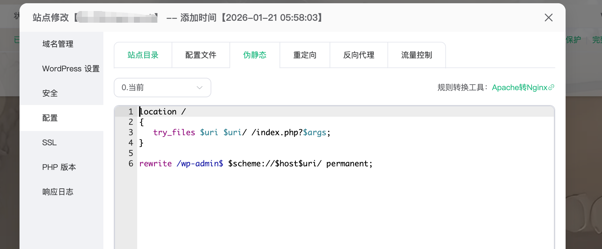This screenshot has height=249, width=602.
Task: Close the site modification dialog
Action: click(x=548, y=18)
